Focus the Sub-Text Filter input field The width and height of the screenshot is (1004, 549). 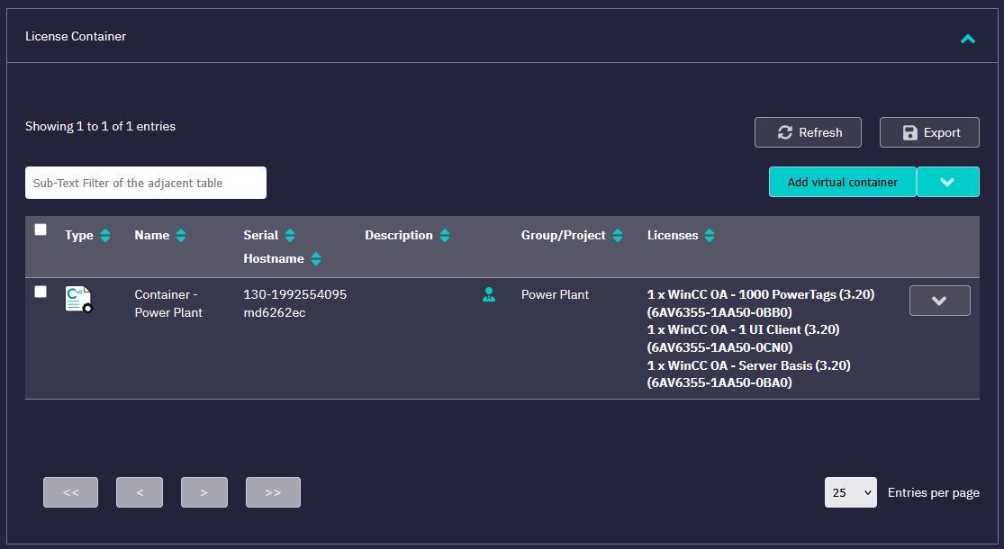(146, 183)
